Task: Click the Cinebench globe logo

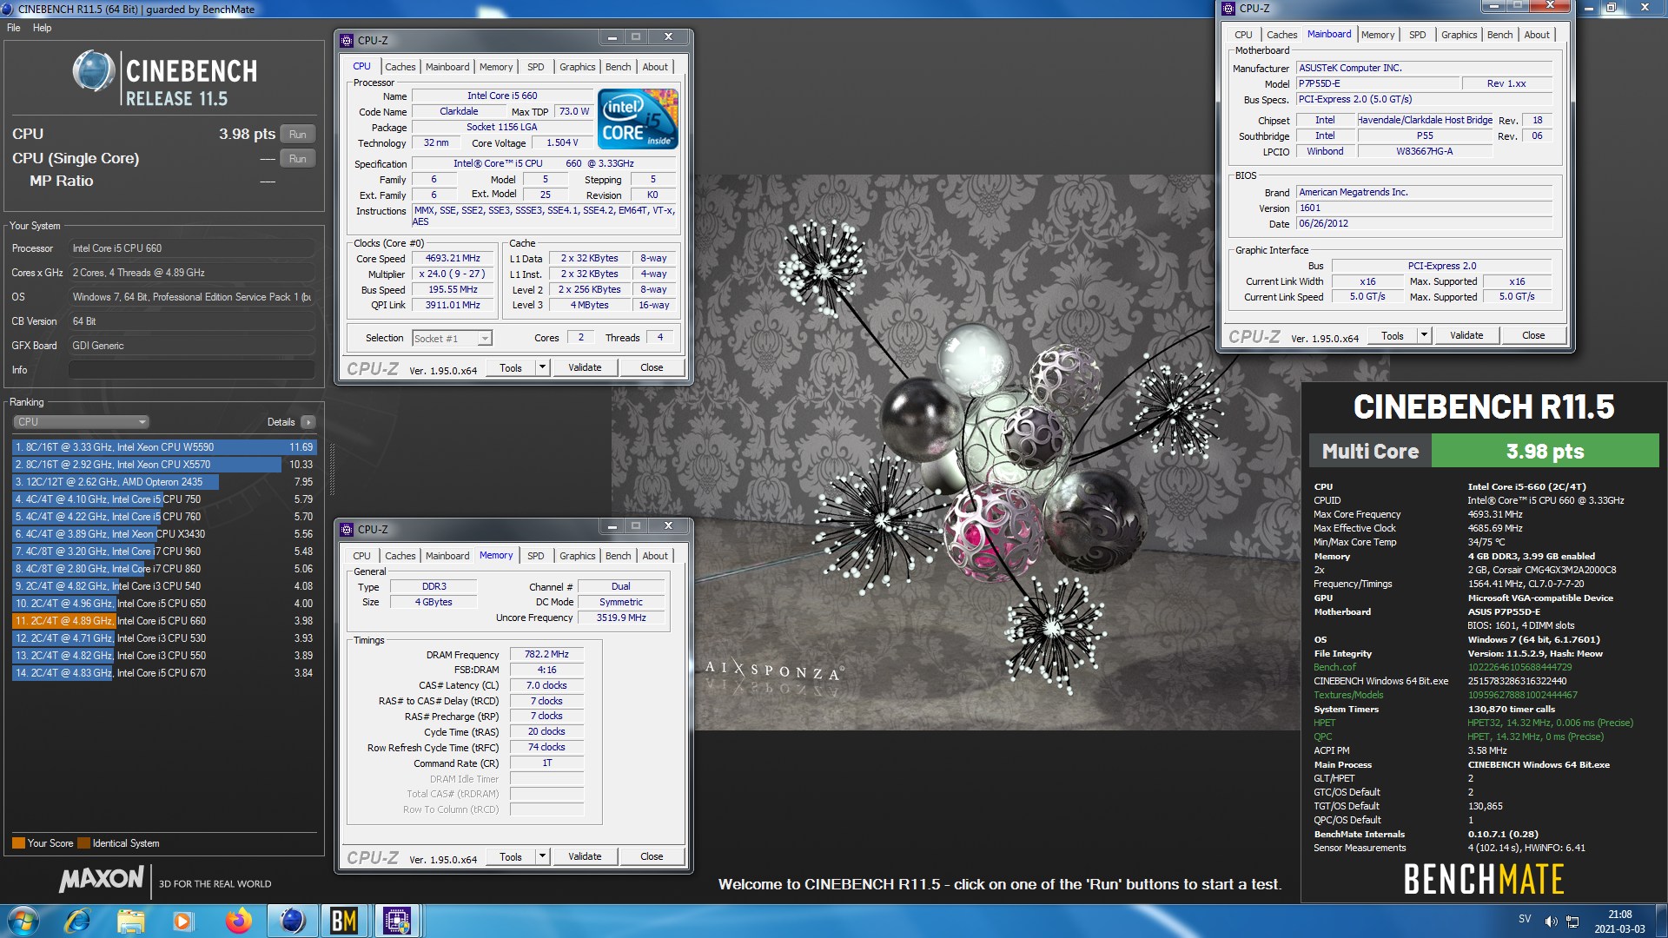Action: [94, 71]
